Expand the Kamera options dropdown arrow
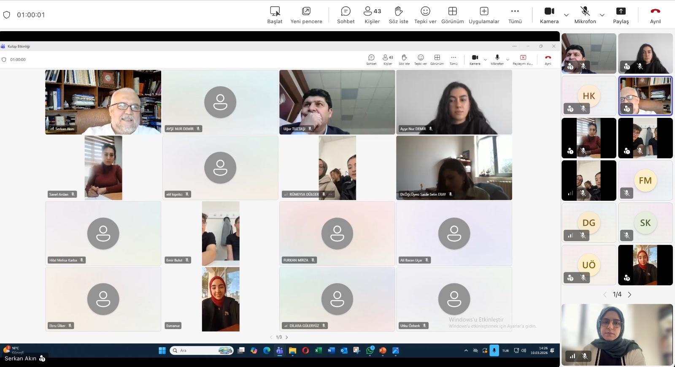675x367 pixels. pos(567,15)
